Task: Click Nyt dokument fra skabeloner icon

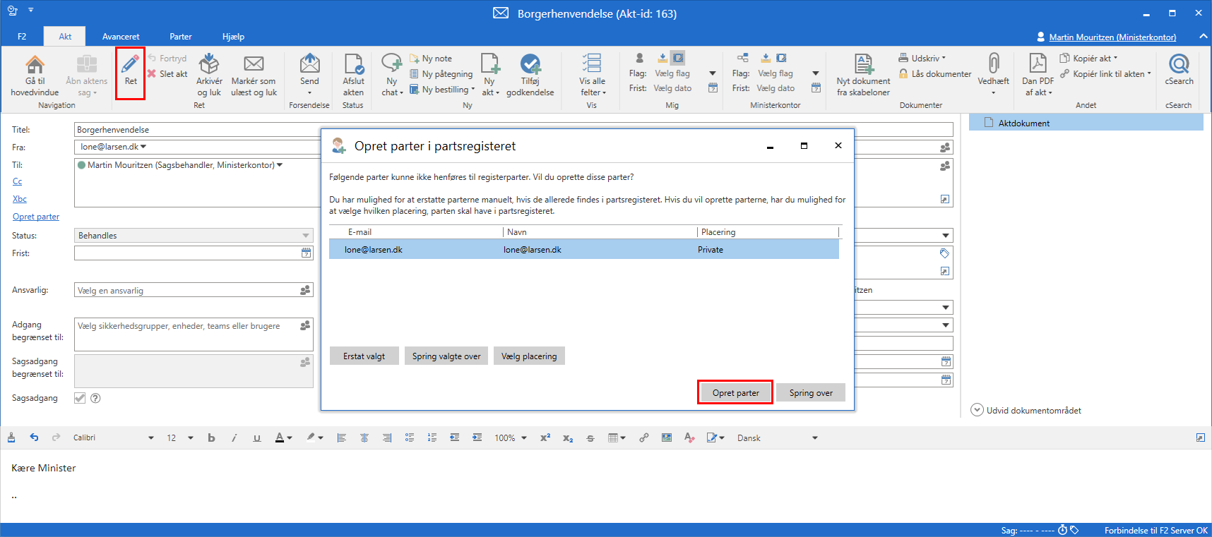Action: 863,66
